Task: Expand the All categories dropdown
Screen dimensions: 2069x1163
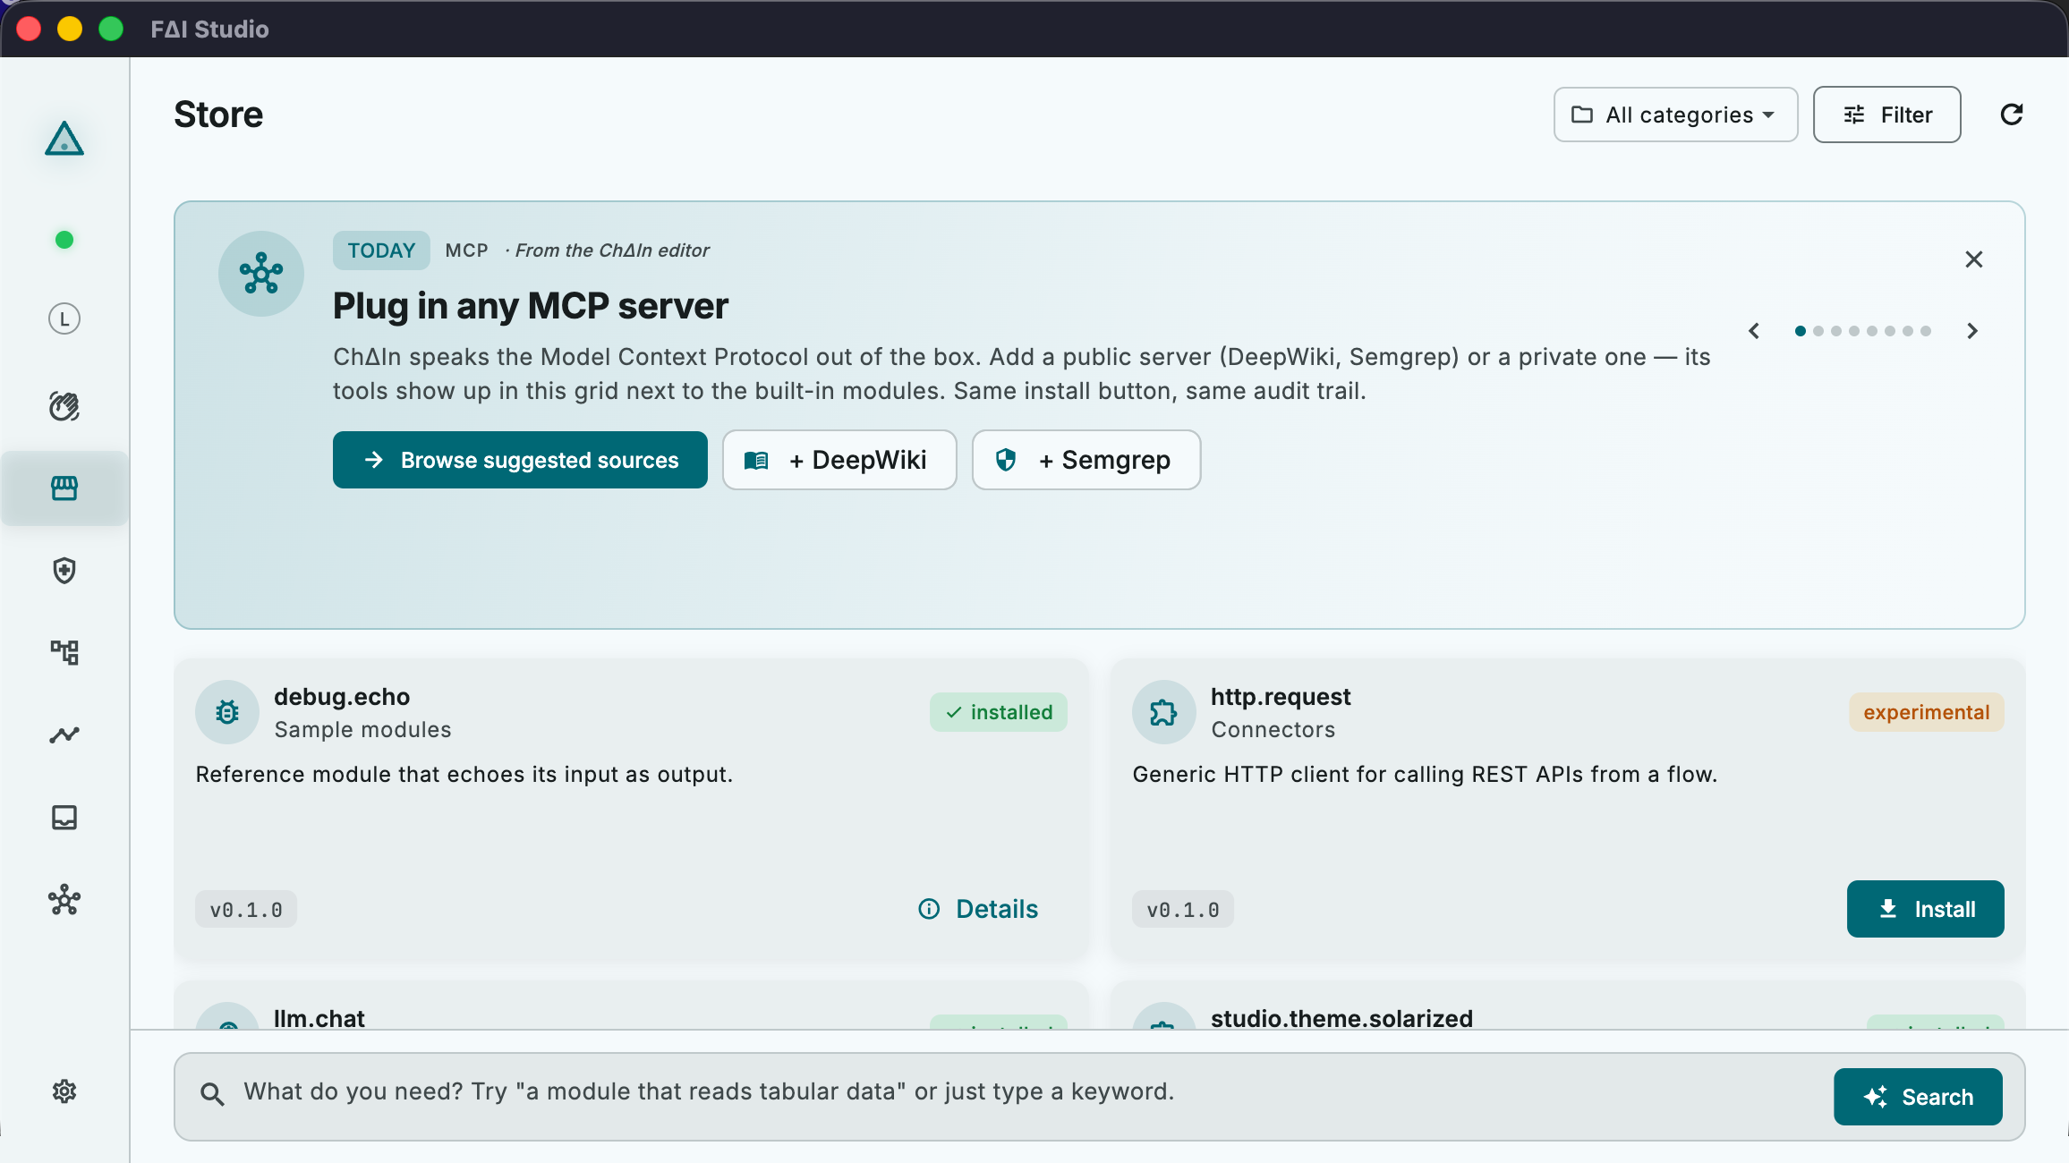Action: tap(1675, 115)
